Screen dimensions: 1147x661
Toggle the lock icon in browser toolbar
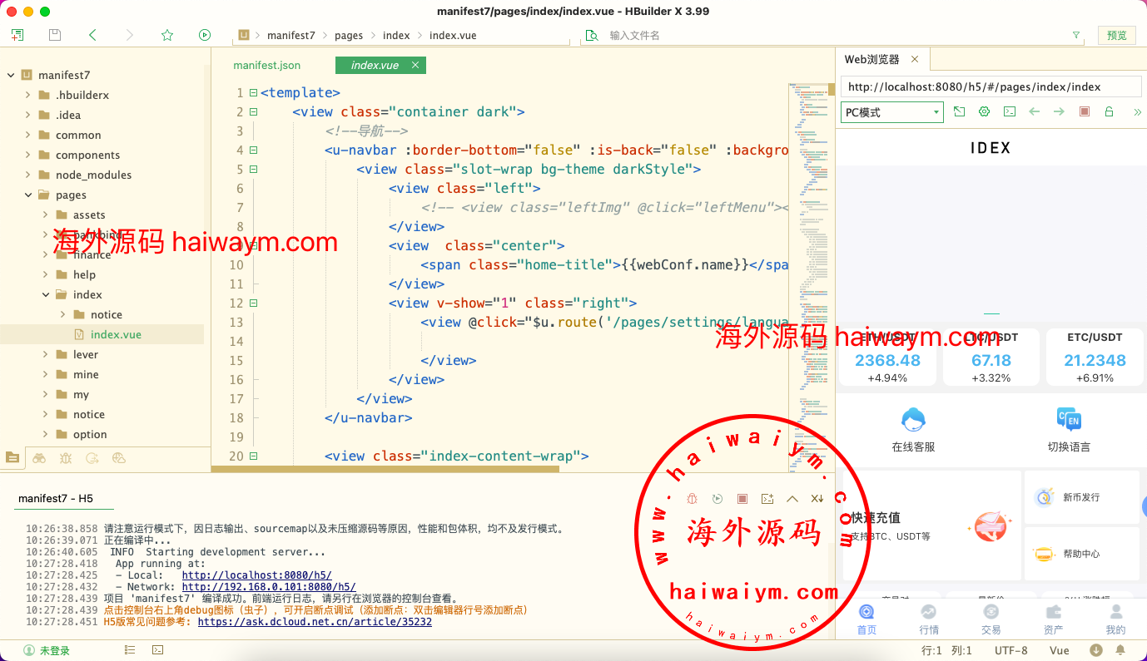pyautogui.click(x=1109, y=111)
